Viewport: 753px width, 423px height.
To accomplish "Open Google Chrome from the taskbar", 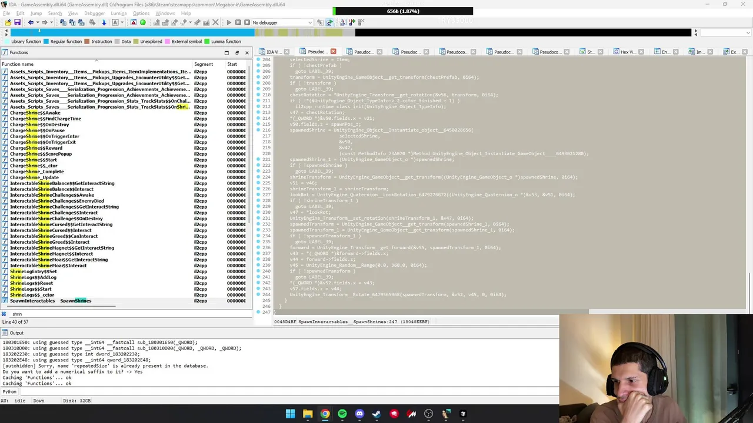I will [x=325, y=414].
